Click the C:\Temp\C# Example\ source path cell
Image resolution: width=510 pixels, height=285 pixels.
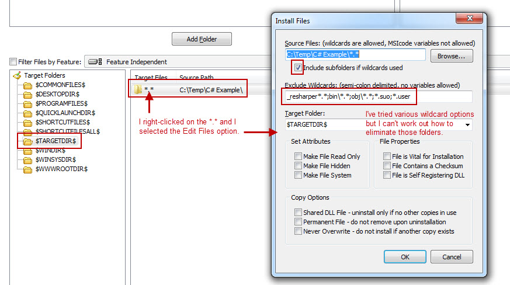(x=211, y=90)
